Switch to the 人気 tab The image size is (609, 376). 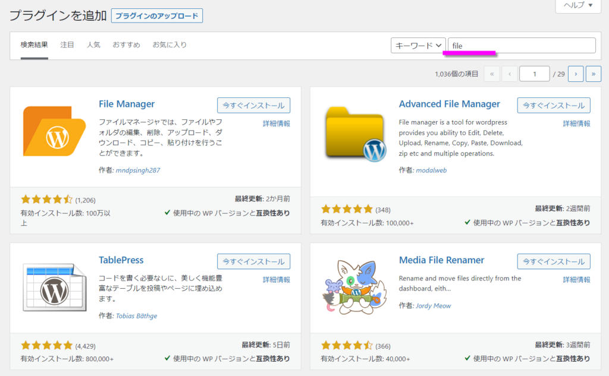[93, 45]
